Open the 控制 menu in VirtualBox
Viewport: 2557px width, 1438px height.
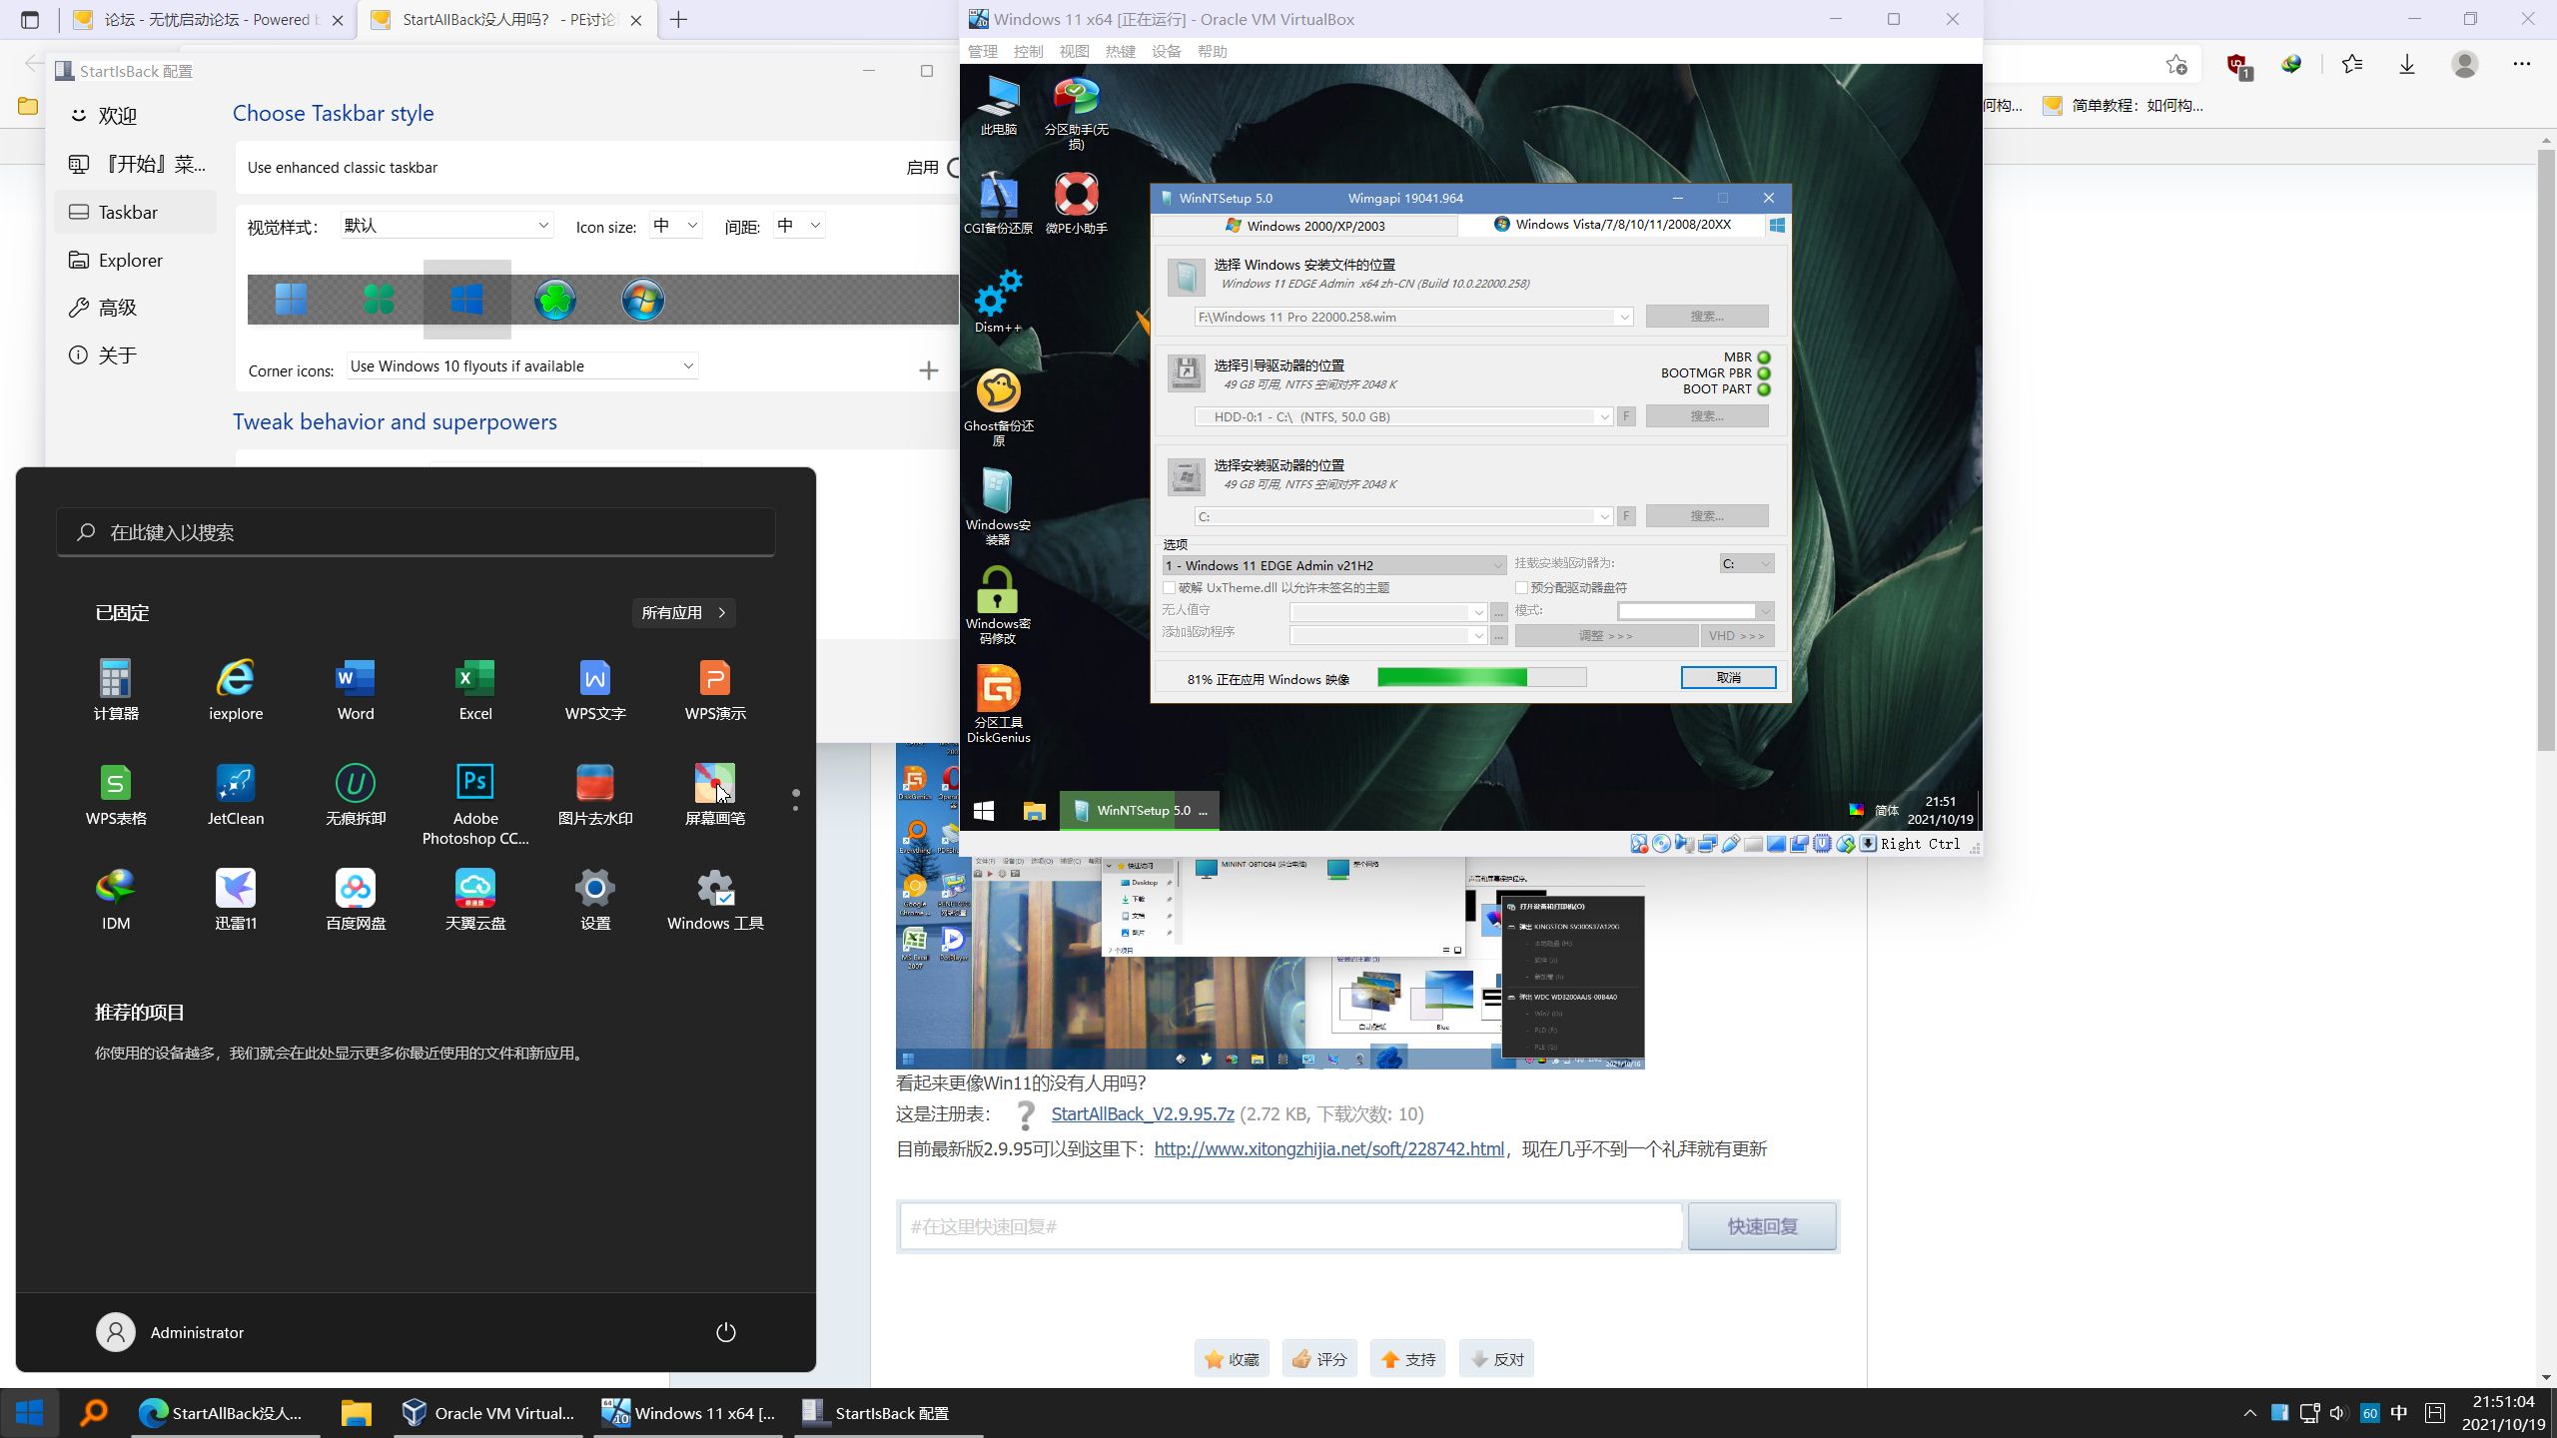[x=1028, y=51]
